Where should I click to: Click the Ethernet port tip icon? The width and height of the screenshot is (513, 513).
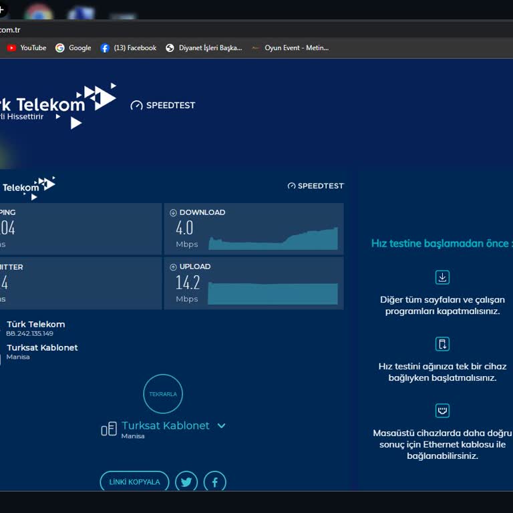tap(442, 411)
